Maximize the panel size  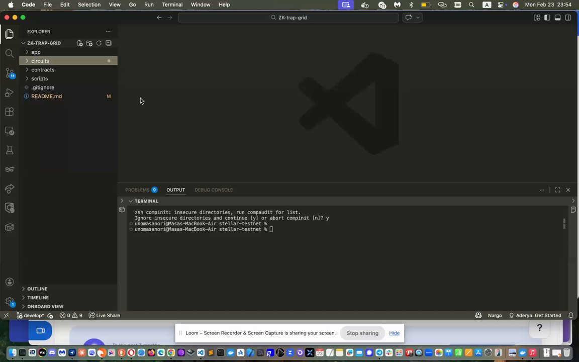click(557, 190)
